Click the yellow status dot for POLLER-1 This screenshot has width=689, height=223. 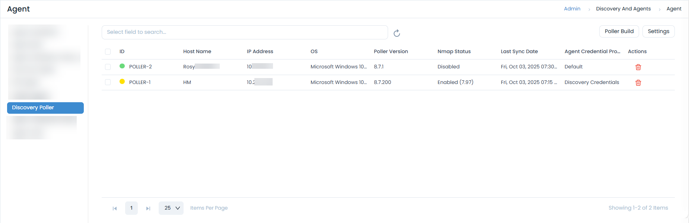[x=122, y=82]
